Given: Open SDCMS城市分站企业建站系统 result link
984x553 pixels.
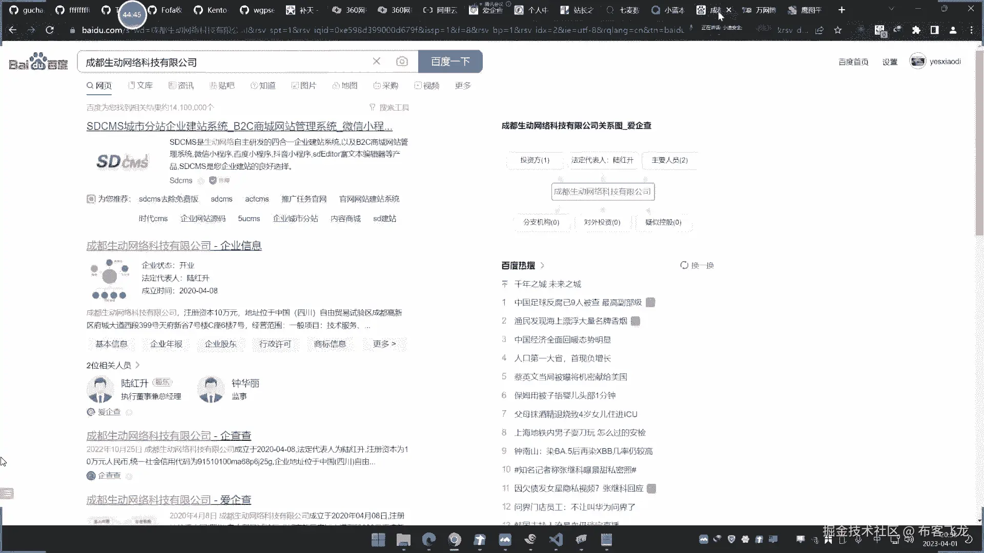Looking at the screenshot, I should [x=239, y=126].
